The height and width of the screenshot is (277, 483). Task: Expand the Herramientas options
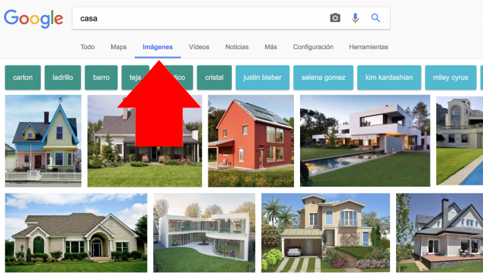[368, 47]
